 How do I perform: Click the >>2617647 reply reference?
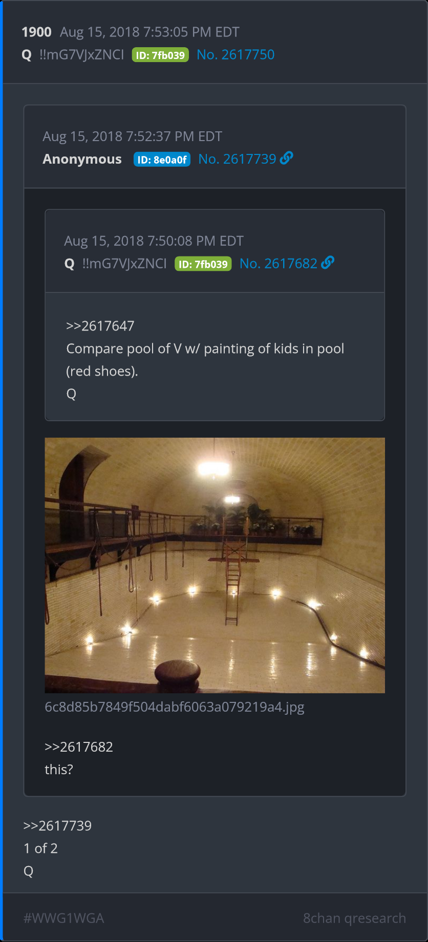tap(100, 326)
